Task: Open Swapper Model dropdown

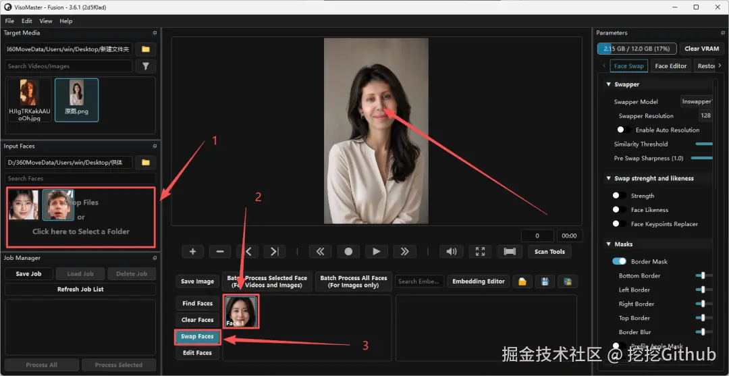Action: [697, 101]
